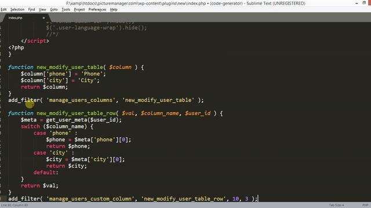
Task: Open the Find menu
Action: [x=31, y=9]
